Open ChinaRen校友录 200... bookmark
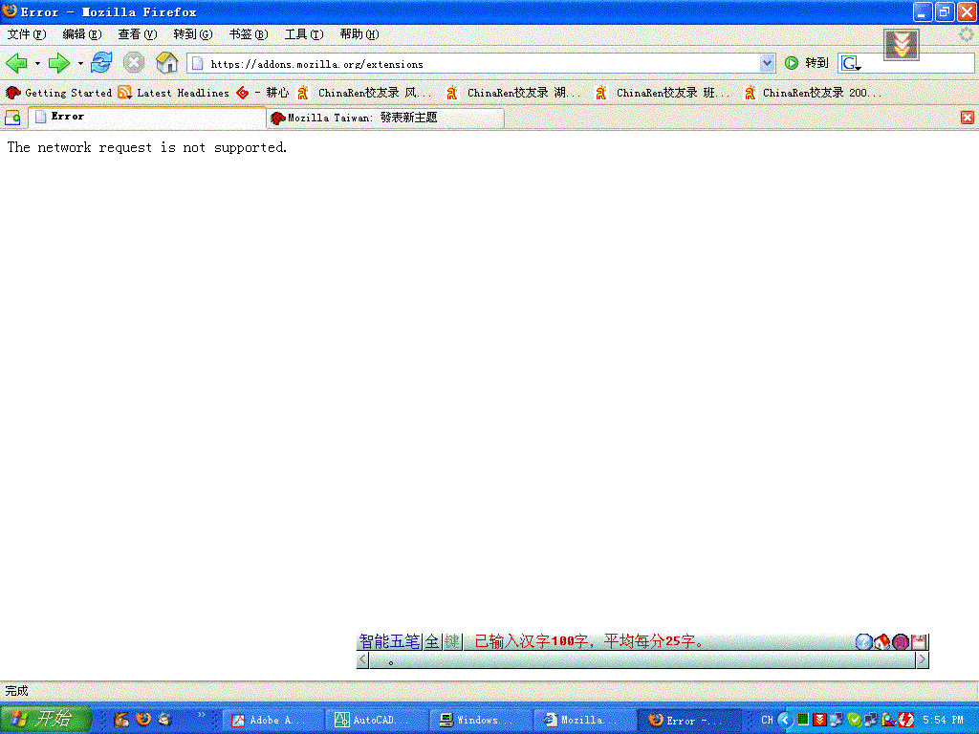The height and width of the screenshot is (734, 979). pyautogui.click(x=814, y=93)
